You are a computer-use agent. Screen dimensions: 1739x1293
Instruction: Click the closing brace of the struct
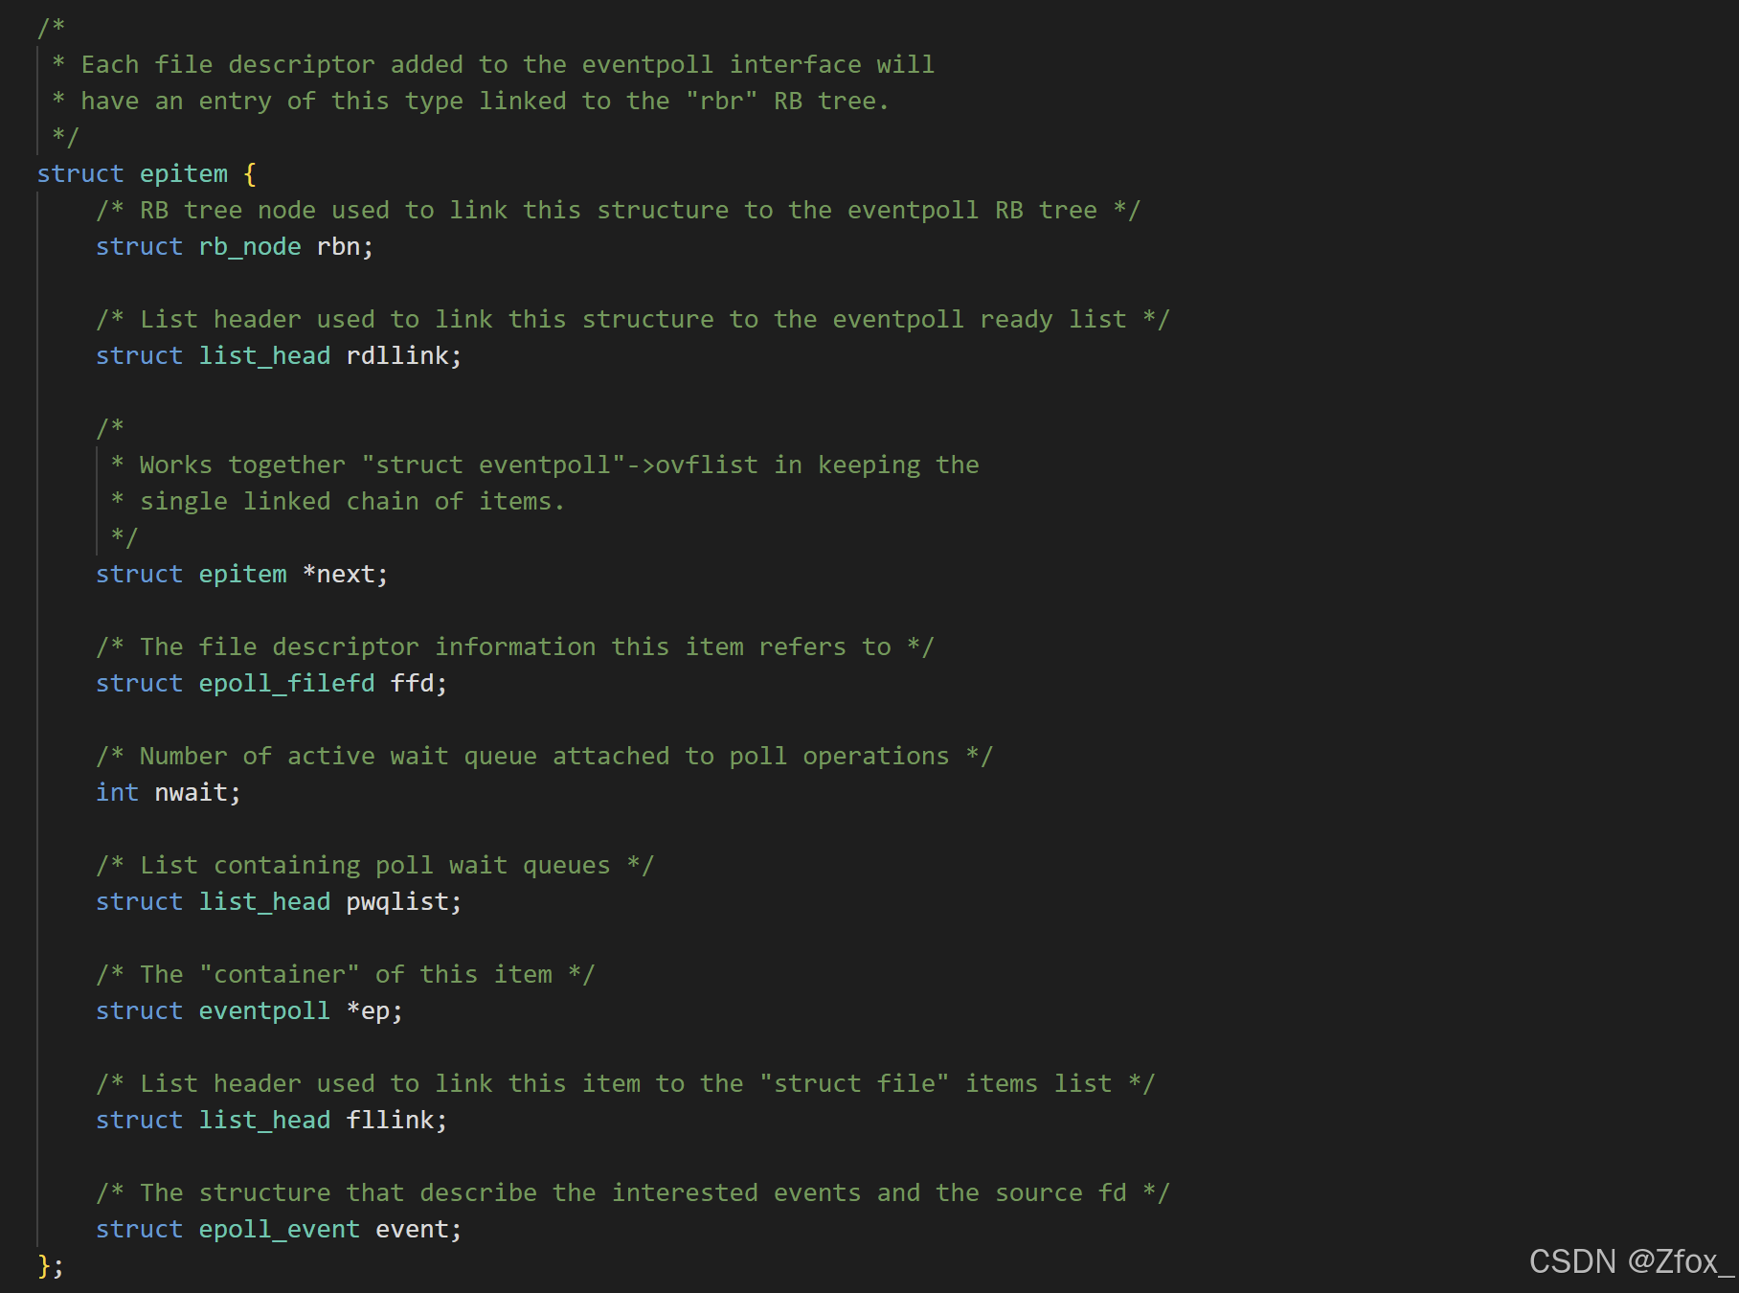[x=44, y=1265]
